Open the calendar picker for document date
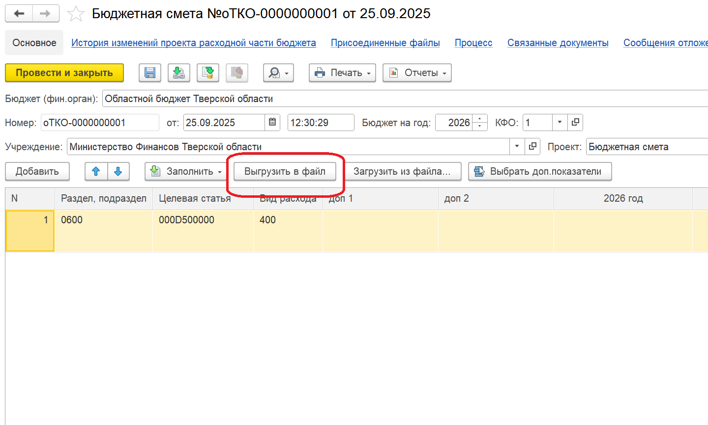This screenshot has height=425, width=708. [272, 122]
